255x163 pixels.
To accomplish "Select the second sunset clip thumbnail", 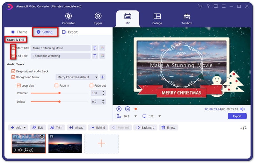I will tap(65, 144).
